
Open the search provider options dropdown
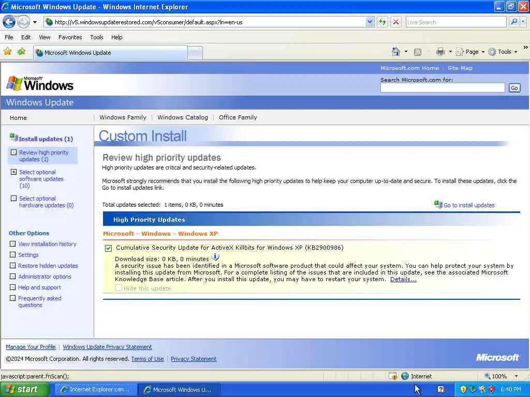[x=523, y=22]
